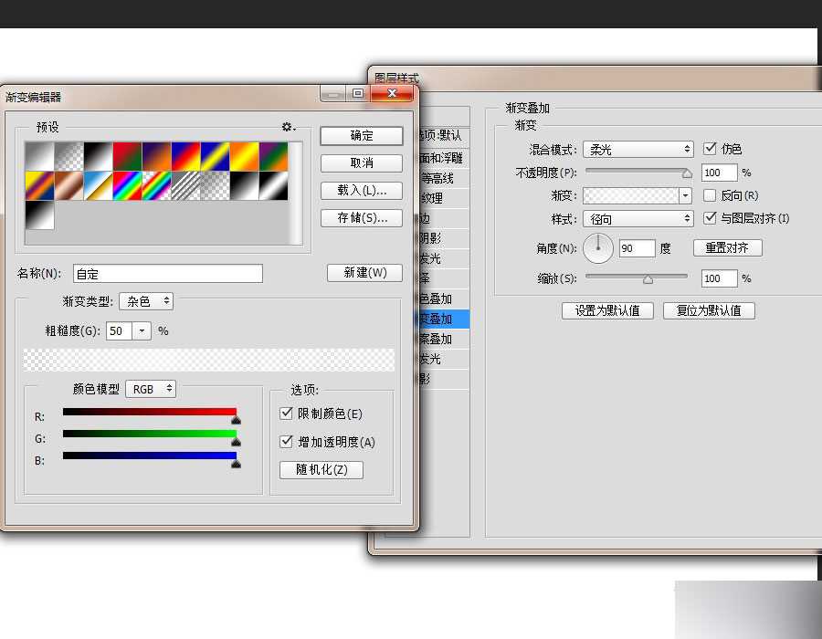
Task: Open the 颜色模型 RGB dropdown
Action: (x=151, y=389)
